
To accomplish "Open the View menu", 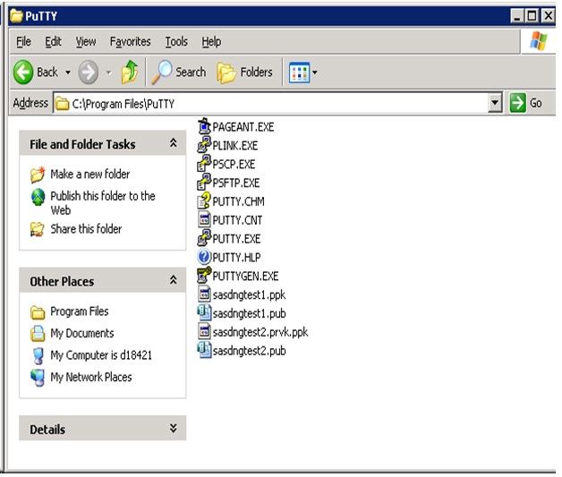I will click(x=86, y=42).
